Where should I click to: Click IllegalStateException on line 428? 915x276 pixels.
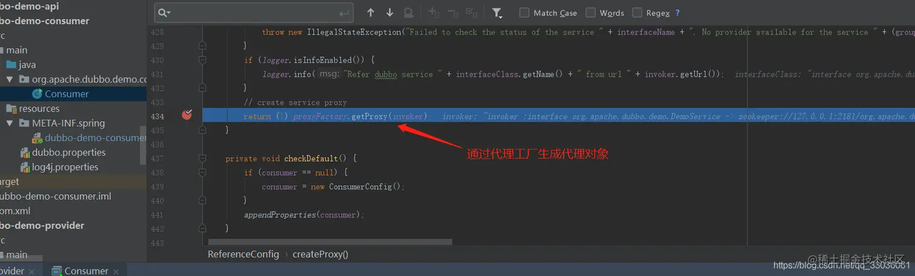click(x=353, y=32)
